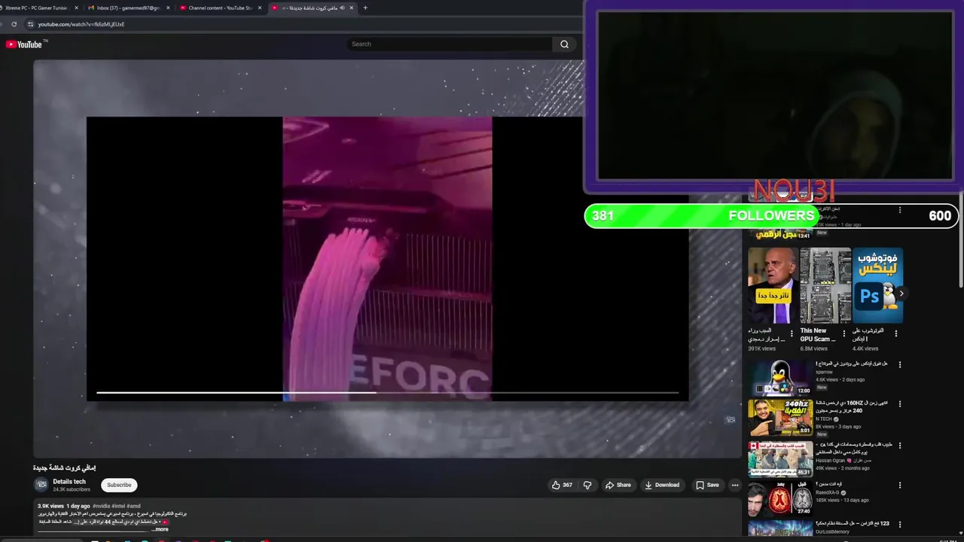Viewport: 964px width, 542px height.
Task: Click the 24.3K subscribers text
Action: (x=72, y=490)
